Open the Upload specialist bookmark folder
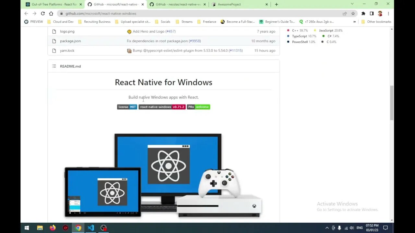 coord(132,22)
